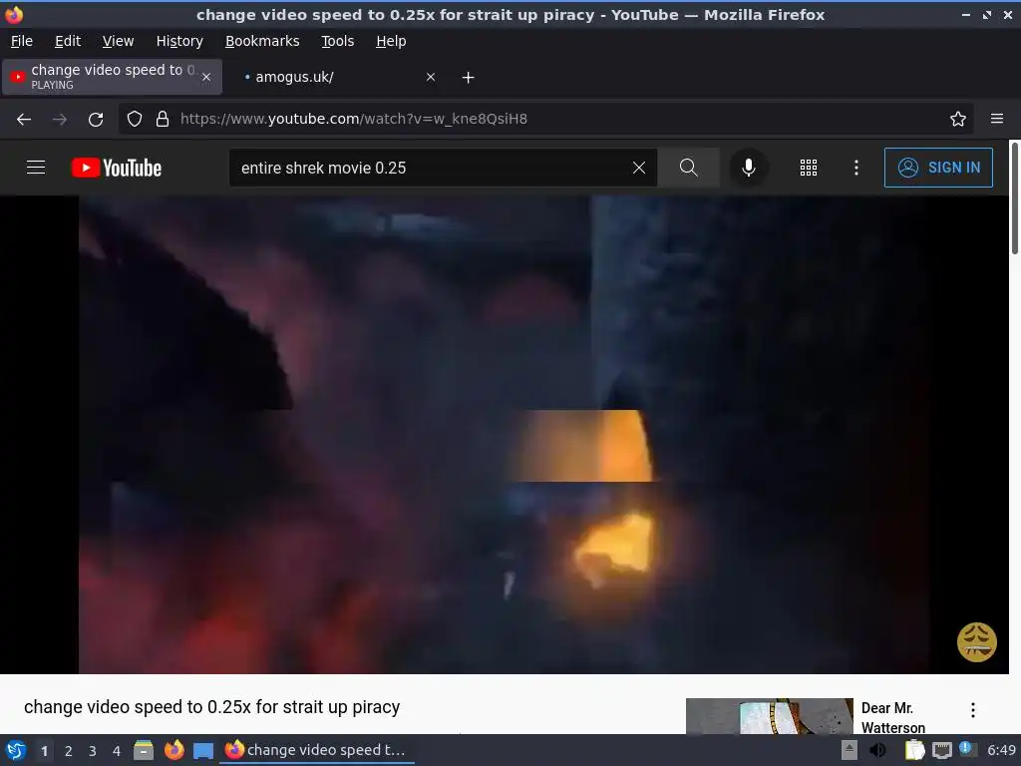Open the Edit menu

[68, 41]
